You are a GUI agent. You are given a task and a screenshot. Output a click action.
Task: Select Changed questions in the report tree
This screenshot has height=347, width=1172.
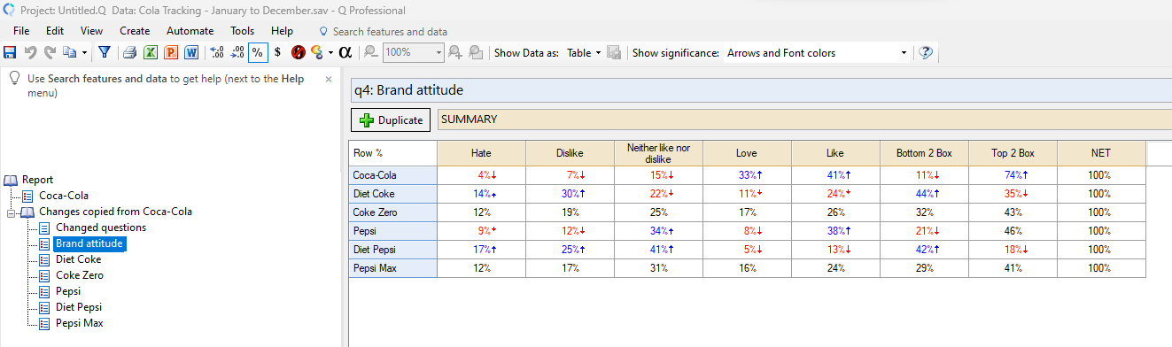tap(101, 227)
